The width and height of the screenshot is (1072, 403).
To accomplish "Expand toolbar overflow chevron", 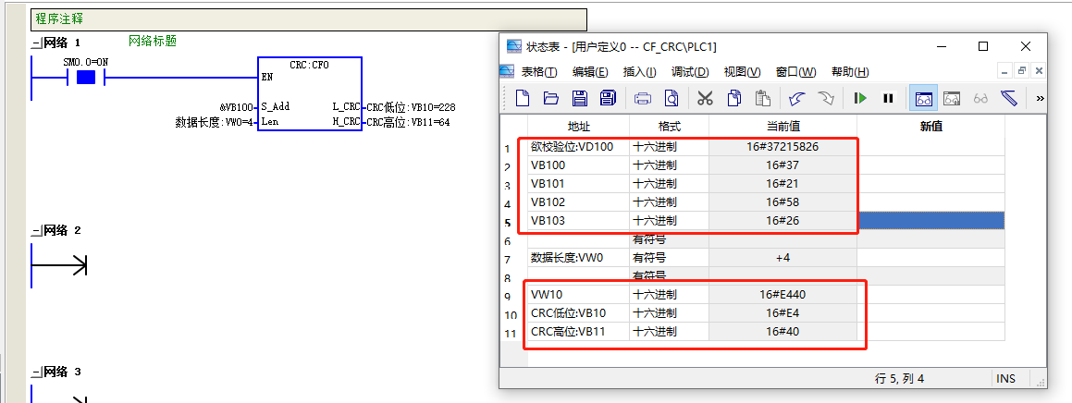I will pyautogui.click(x=1040, y=98).
